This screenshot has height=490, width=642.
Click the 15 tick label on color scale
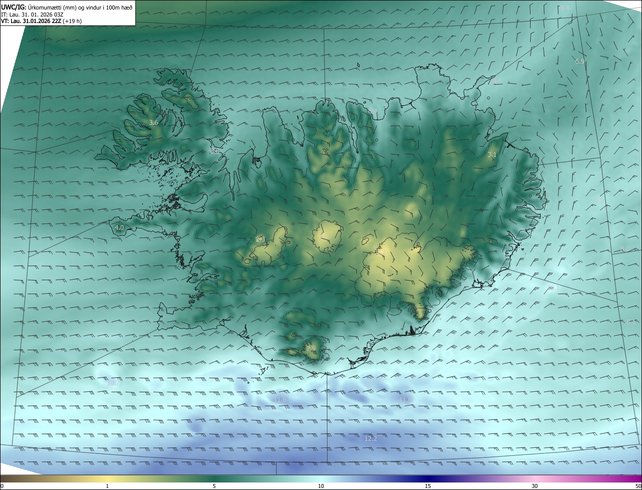pyautogui.click(x=428, y=486)
